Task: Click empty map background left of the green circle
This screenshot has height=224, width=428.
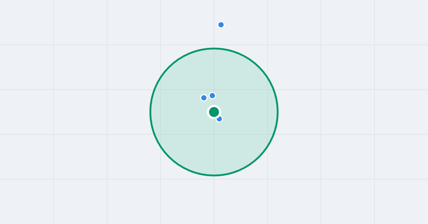Action: pyautogui.click(x=75, y=112)
